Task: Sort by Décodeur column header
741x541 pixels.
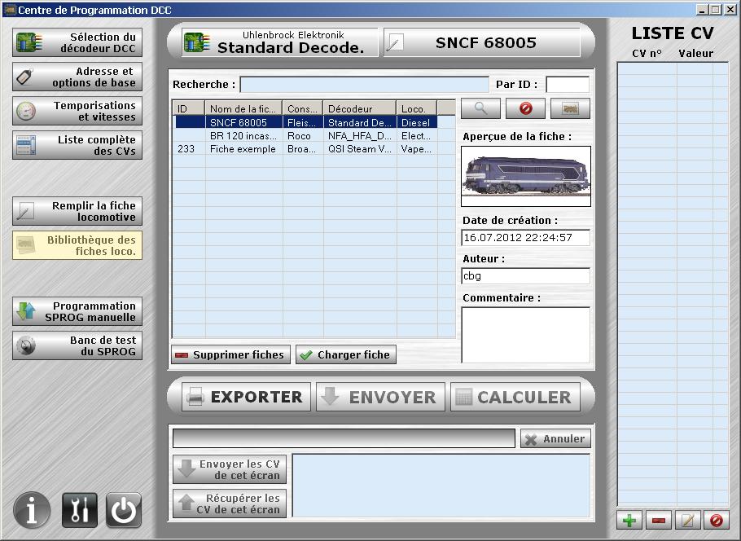Action: tap(360, 108)
